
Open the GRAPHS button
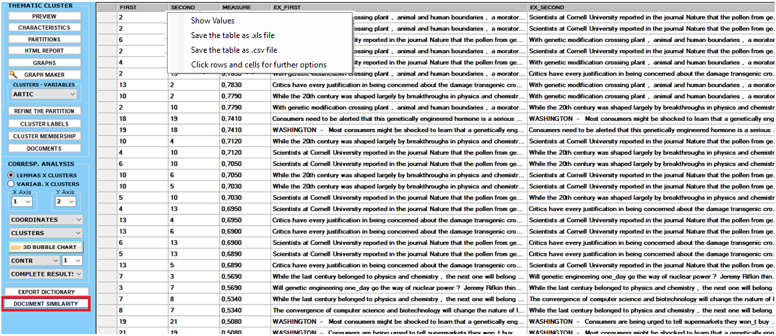[44, 63]
